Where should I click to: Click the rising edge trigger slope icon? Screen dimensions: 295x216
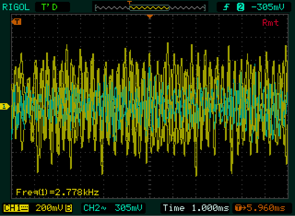point(226,6)
